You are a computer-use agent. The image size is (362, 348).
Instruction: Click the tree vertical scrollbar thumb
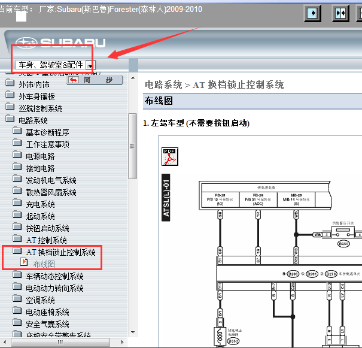[132, 146]
